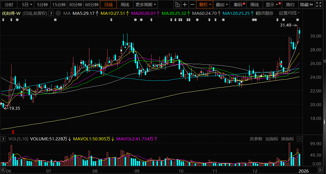Switch to 60分钟 period tab

tap(92, 4)
